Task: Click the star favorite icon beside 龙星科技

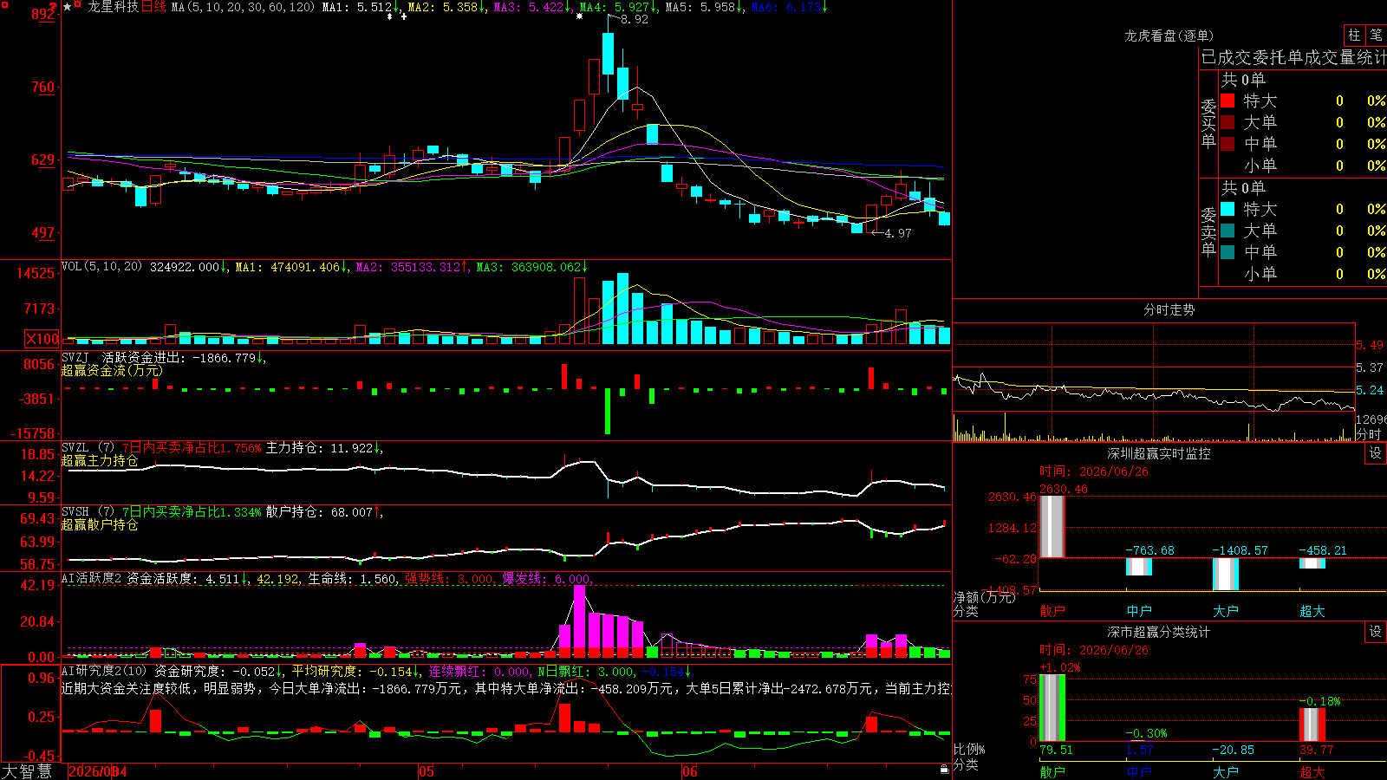Action: point(67,7)
